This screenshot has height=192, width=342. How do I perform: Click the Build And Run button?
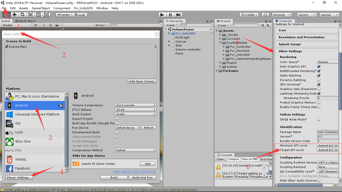click(142, 177)
